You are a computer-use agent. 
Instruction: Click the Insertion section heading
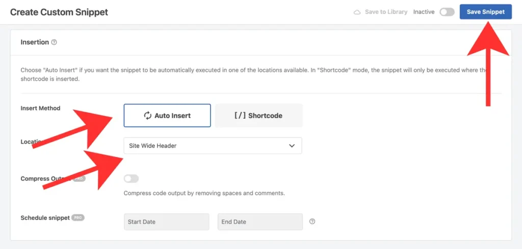pyautogui.click(x=35, y=42)
